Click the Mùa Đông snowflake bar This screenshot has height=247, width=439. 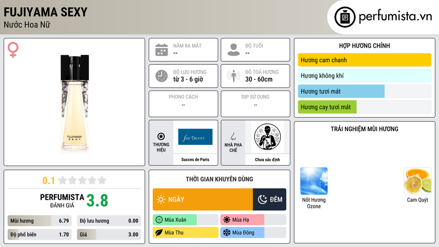(x=253, y=232)
